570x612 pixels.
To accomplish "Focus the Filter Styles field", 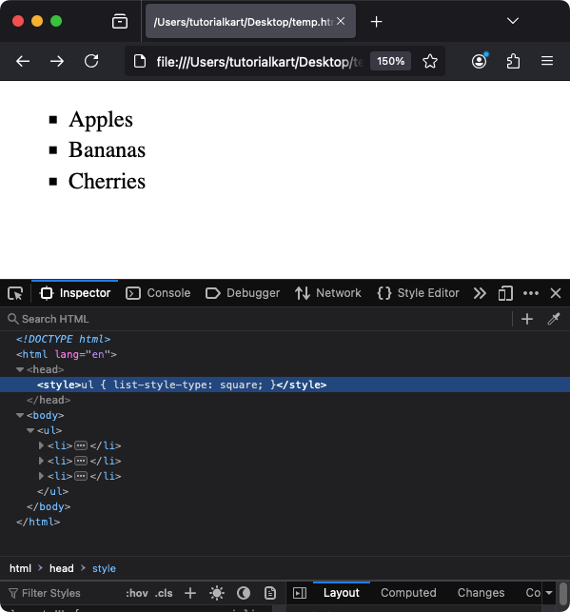I will (63, 593).
